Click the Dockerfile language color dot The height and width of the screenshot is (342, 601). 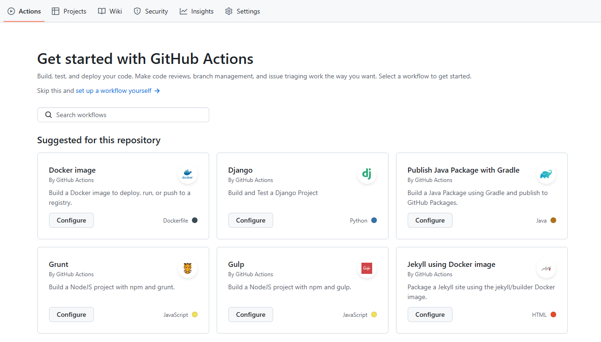tap(195, 220)
